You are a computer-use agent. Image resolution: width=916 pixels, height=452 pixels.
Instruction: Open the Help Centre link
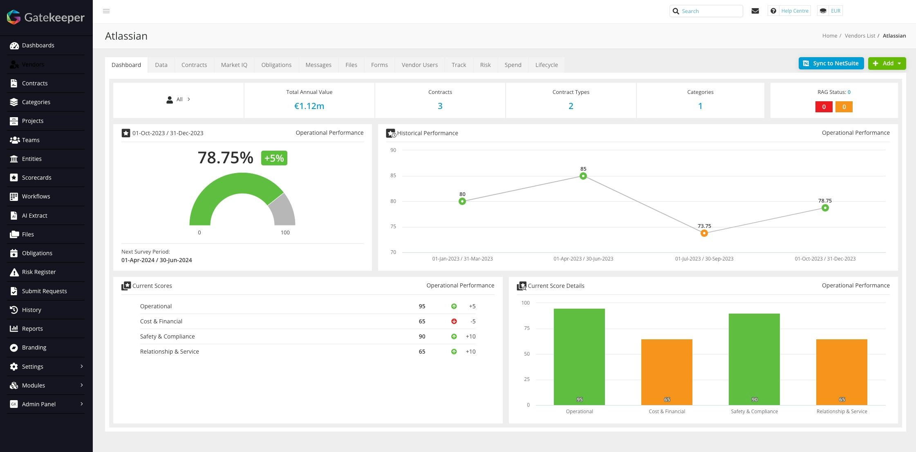(795, 11)
